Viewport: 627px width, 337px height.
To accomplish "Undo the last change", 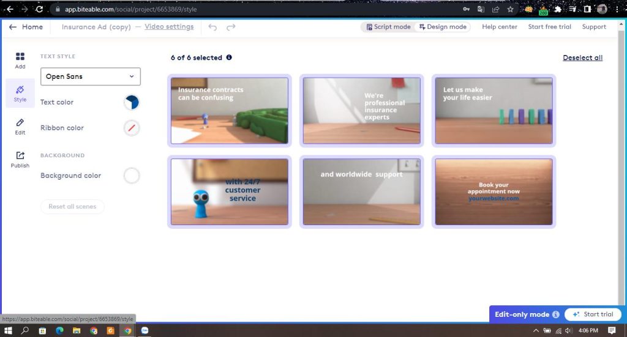I will click(212, 27).
